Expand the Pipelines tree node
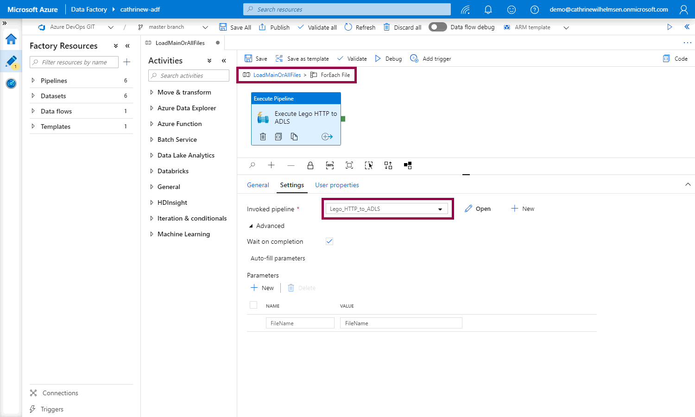The height and width of the screenshot is (417, 695). pyautogui.click(x=33, y=81)
